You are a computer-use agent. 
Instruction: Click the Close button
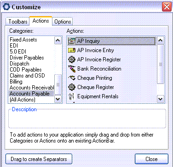(151, 159)
